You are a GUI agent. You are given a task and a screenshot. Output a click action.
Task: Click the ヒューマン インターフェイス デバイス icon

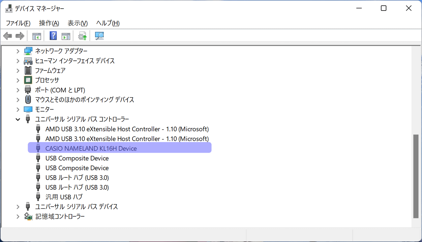(x=28, y=61)
